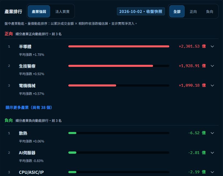Image resolution: width=223 pixels, height=176 pixels.
Task: Click the 電機機械 industry name
Action: 27,86
